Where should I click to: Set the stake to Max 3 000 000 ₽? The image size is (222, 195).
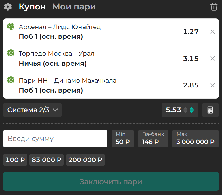coord(195,139)
